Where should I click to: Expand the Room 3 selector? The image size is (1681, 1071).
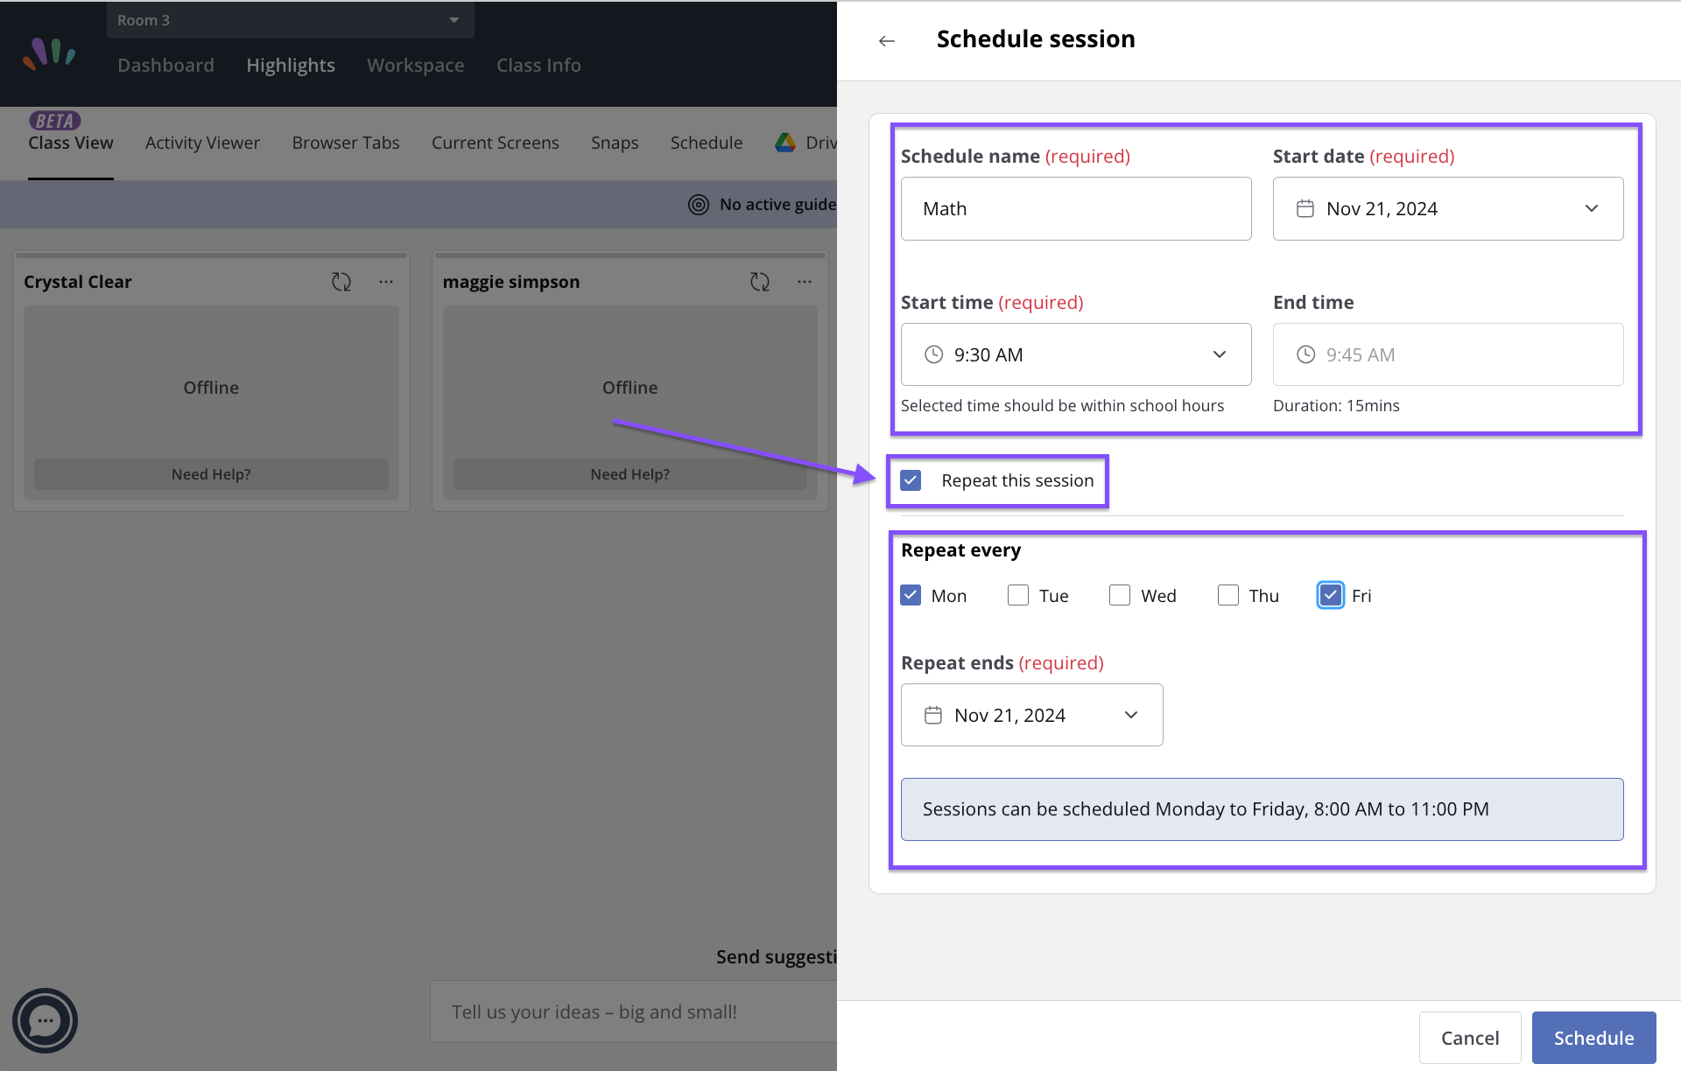(x=291, y=20)
